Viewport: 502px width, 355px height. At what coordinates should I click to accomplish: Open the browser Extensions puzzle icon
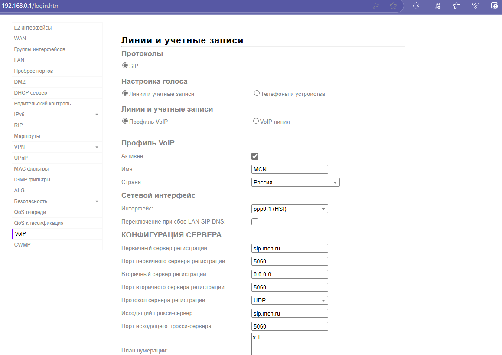(x=416, y=6)
